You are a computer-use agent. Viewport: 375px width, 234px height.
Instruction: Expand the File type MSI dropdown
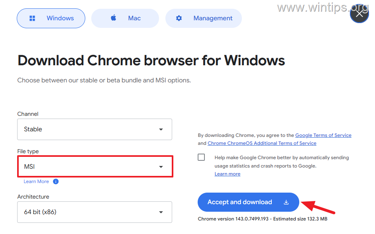point(161,167)
